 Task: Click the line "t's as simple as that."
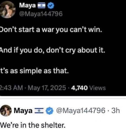click(34, 71)
